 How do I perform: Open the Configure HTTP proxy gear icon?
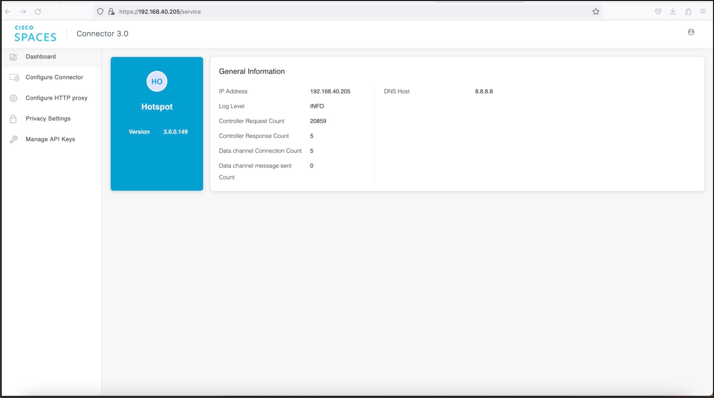pos(13,98)
